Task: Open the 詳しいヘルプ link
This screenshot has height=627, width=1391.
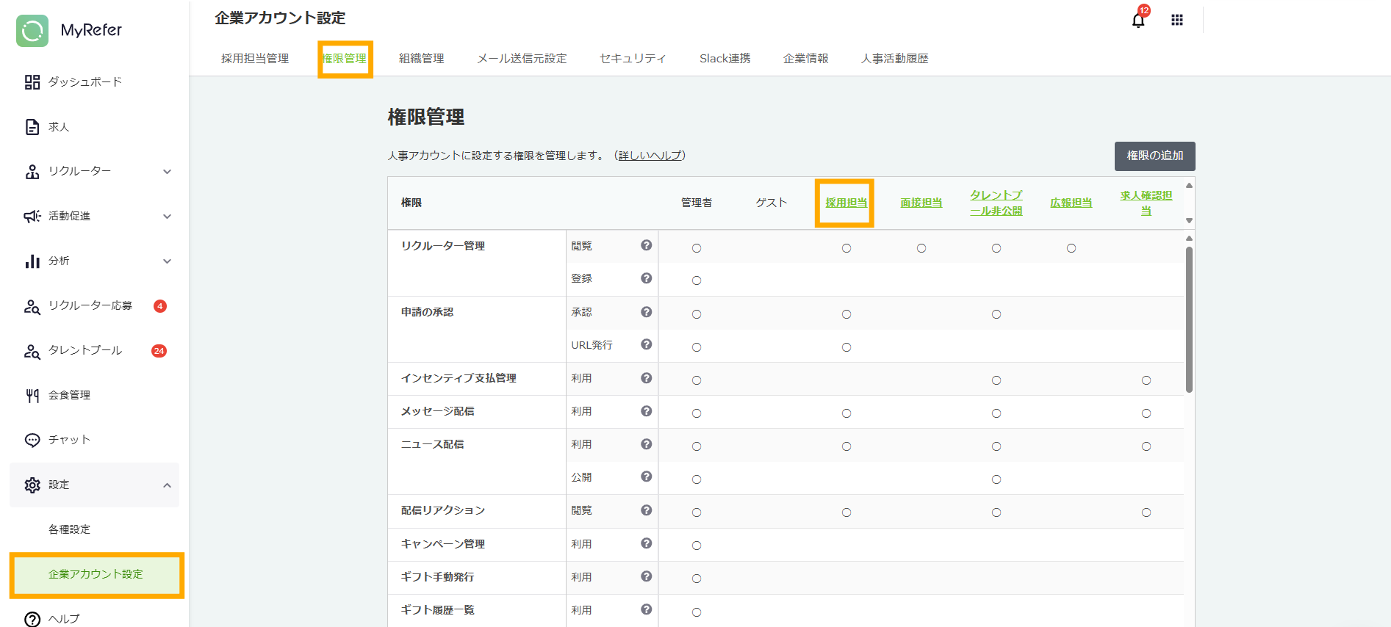Action: 650,156
